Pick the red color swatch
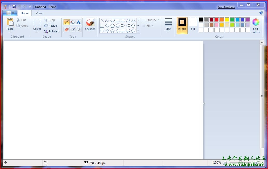268x169 pixels. coord(216,20)
